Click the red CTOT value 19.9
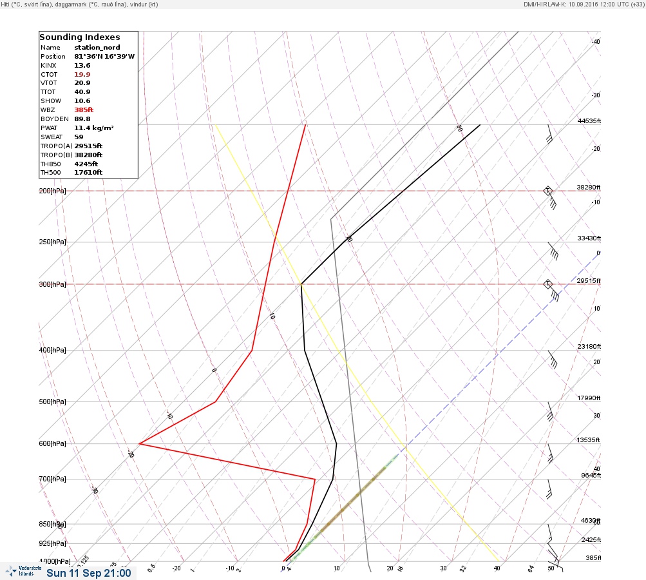This screenshot has height=580, width=646. 82,75
